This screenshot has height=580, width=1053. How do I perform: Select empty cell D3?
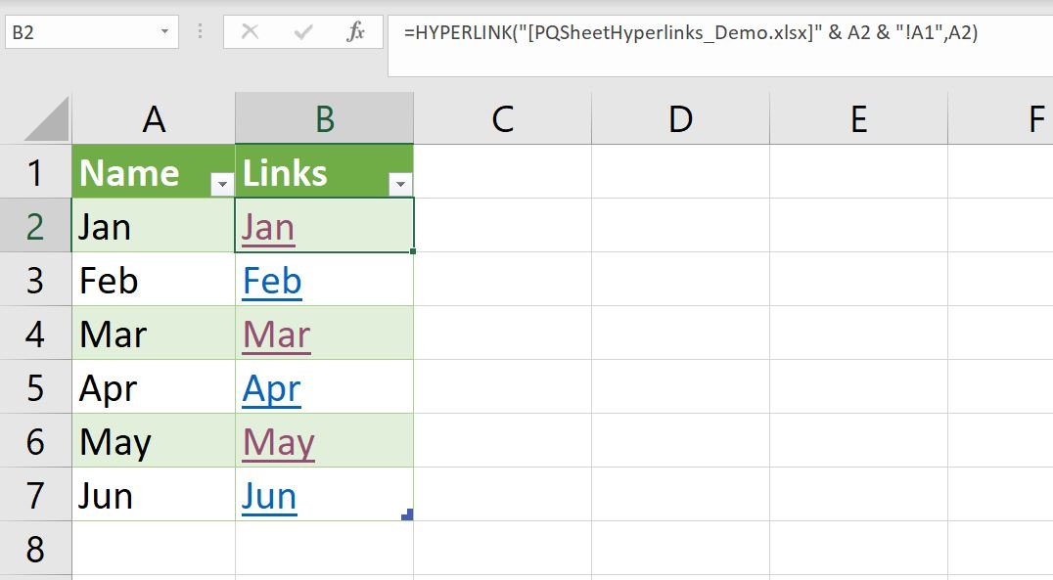(680, 280)
